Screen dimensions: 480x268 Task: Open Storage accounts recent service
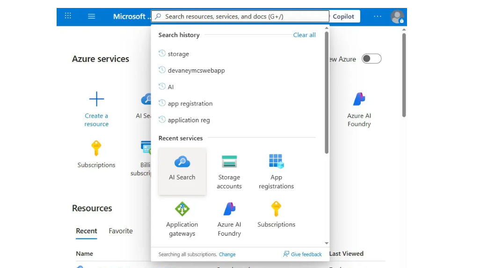click(229, 171)
